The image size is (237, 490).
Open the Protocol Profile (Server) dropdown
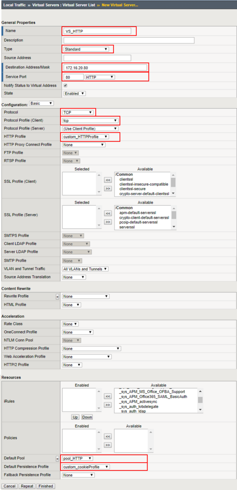pos(90,128)
